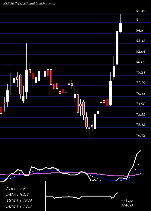Click the 83.45 price level label
This screenshot has width=151, height=211.
[x=141, y=41]
